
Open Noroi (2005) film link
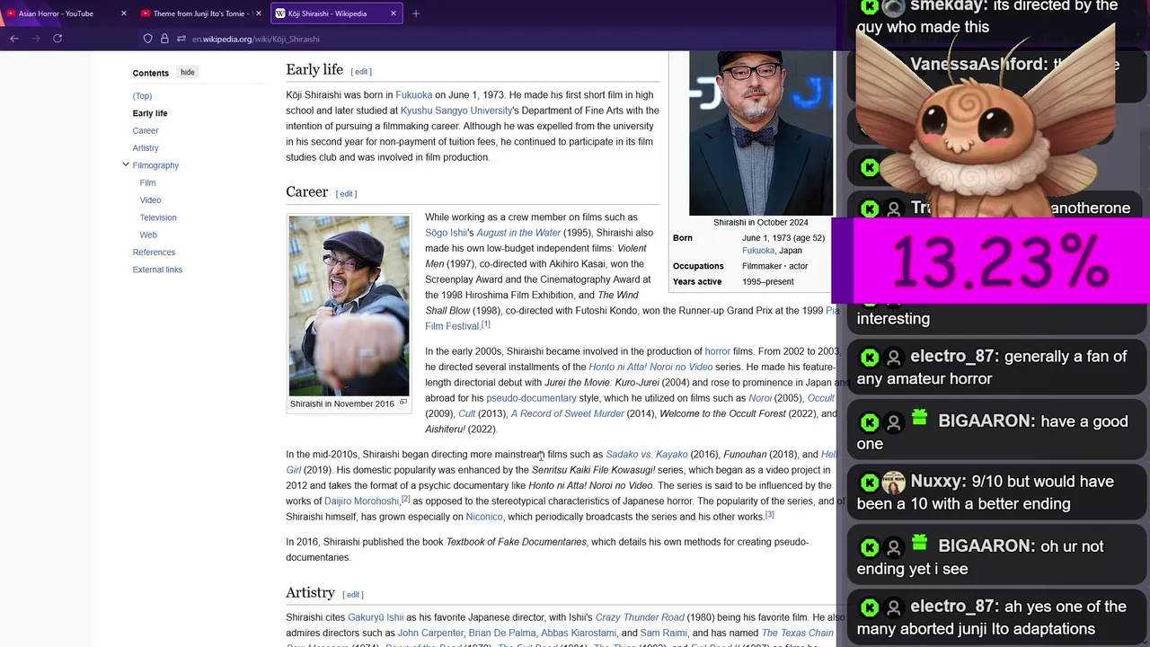pos(760,398)
